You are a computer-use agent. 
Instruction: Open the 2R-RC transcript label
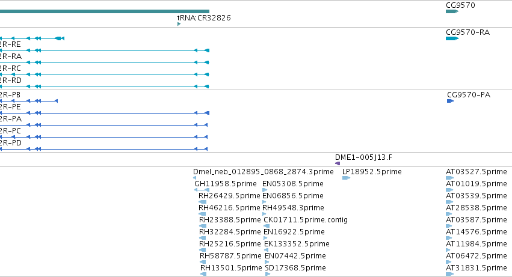coord(10,68)
